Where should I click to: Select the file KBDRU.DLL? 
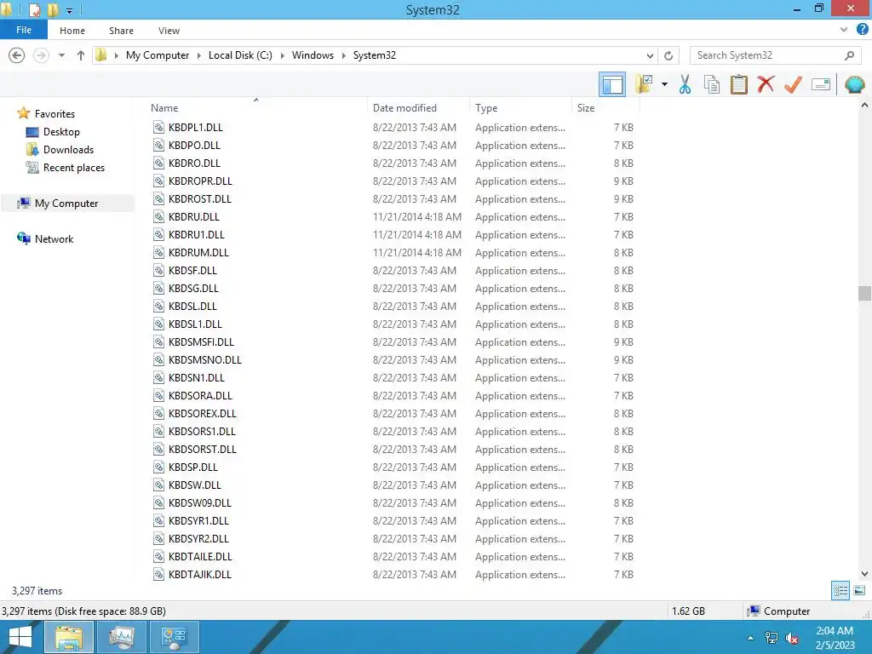[193, 216]
